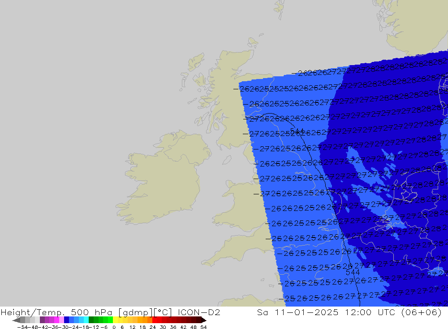Click the date 'Sa 11-01-2025'
The width and height of the screenshot is (448, 329).
pos(298,312)
